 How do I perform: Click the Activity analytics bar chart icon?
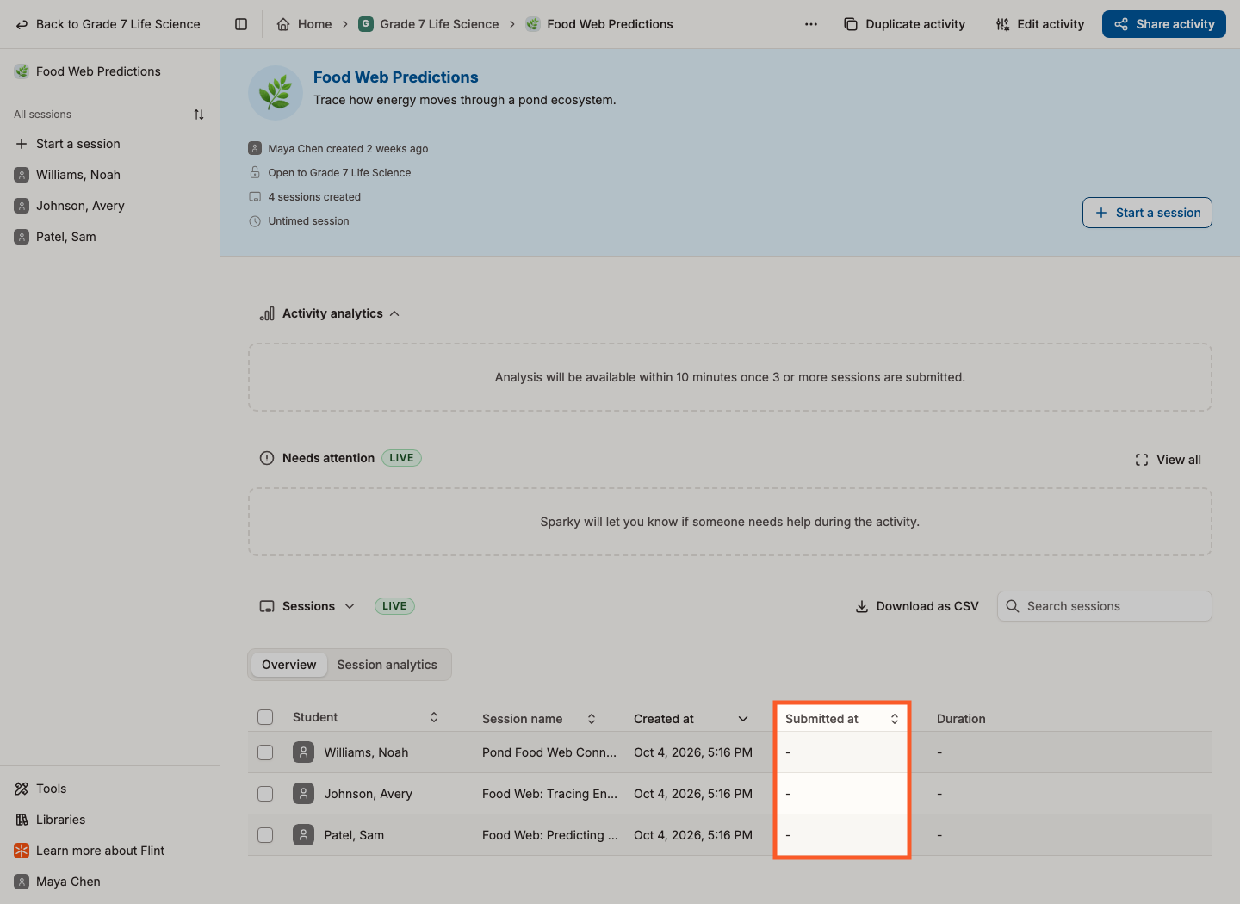[267, 313]
